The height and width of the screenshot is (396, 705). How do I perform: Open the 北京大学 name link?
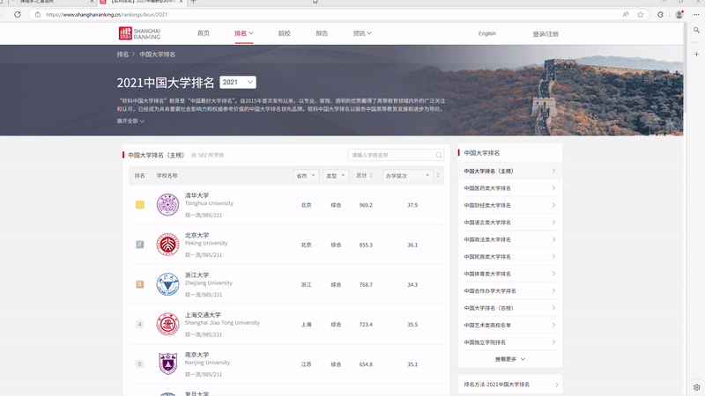[197, 235]
